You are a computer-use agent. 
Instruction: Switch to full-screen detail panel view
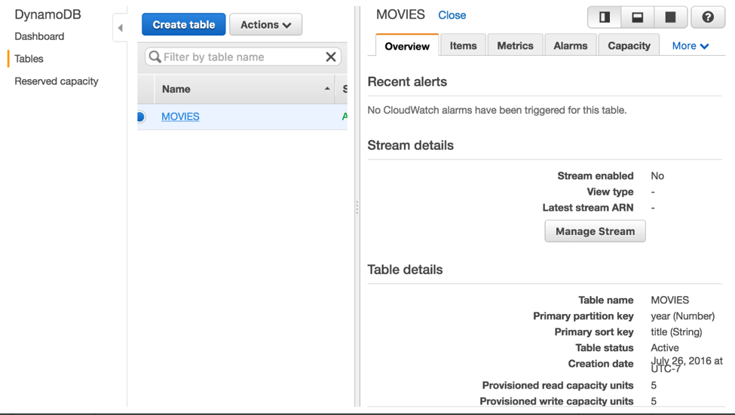(670, 17)
